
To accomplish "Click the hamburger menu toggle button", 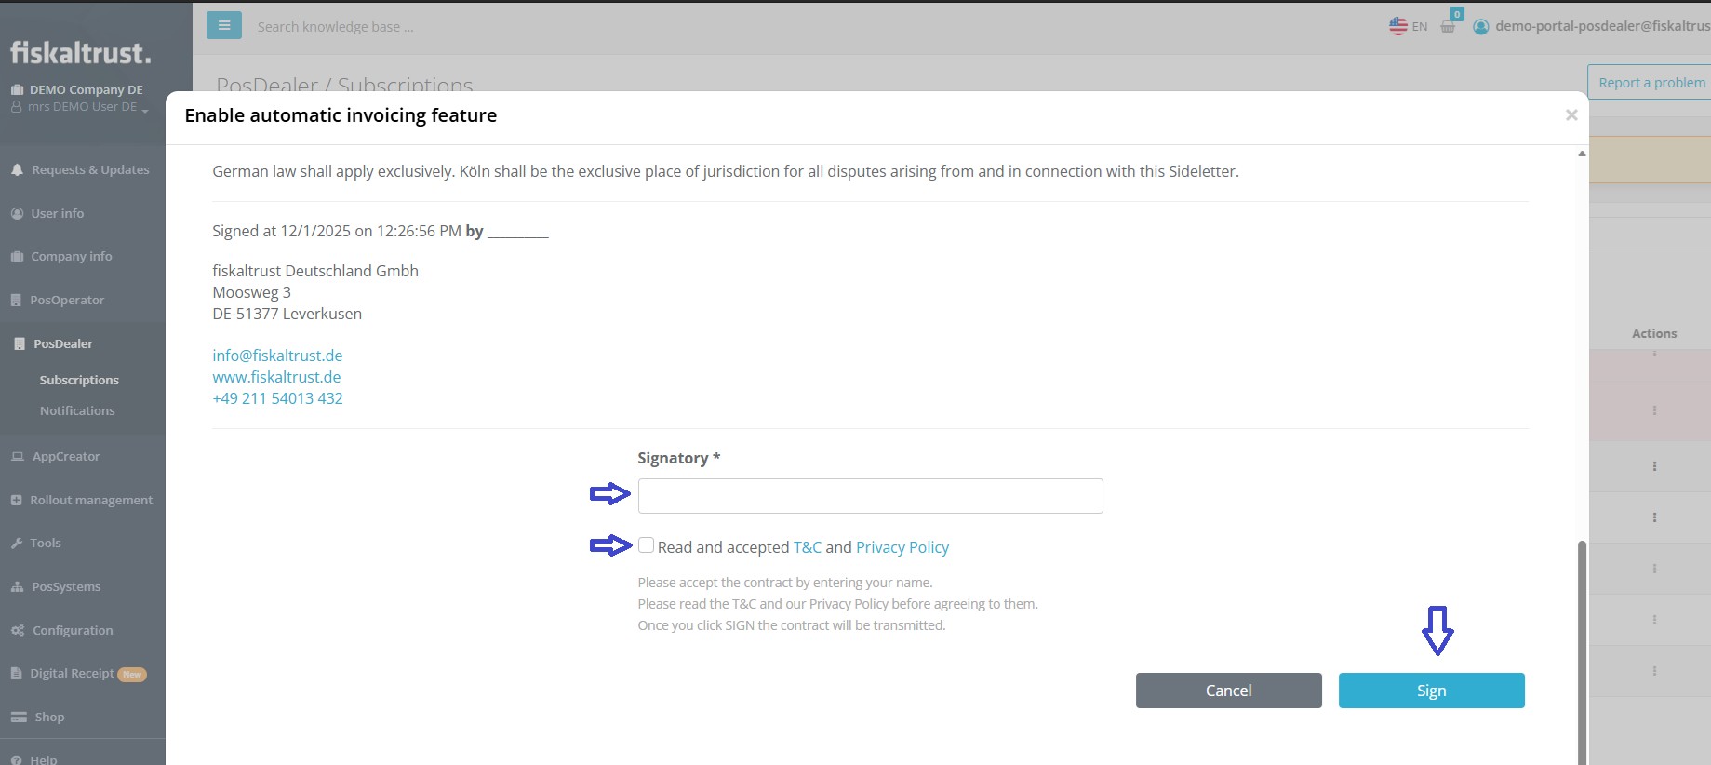I will coord(224,25).
